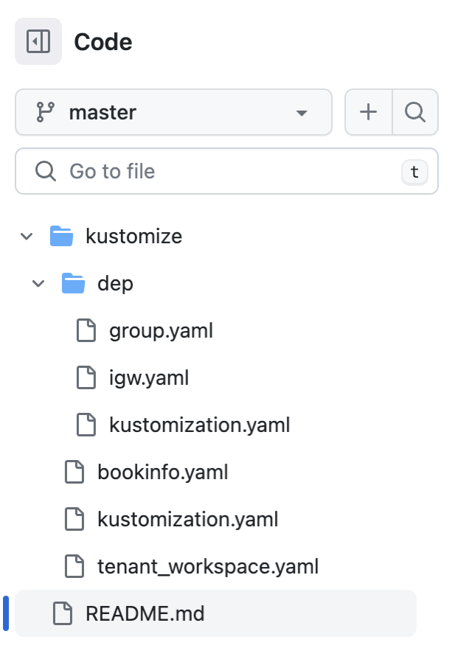Click the search magnifier icon button

pos(415,112)
